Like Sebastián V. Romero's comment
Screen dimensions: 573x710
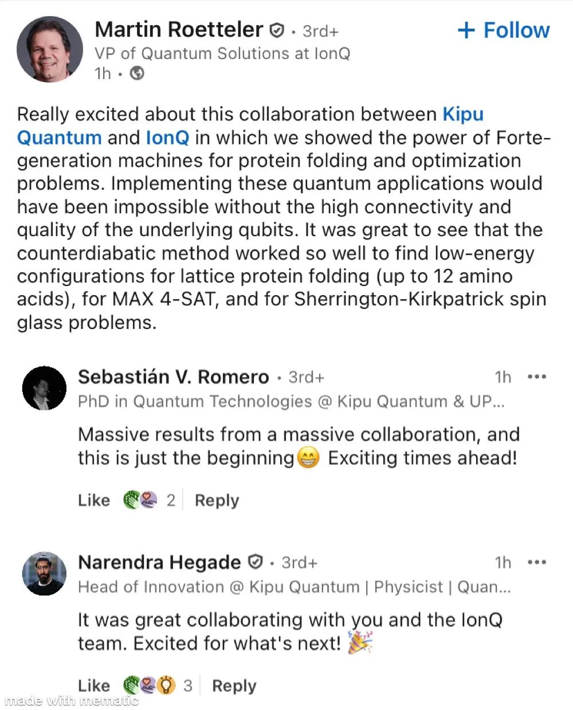pyautogui.click(x=94, y=500)
